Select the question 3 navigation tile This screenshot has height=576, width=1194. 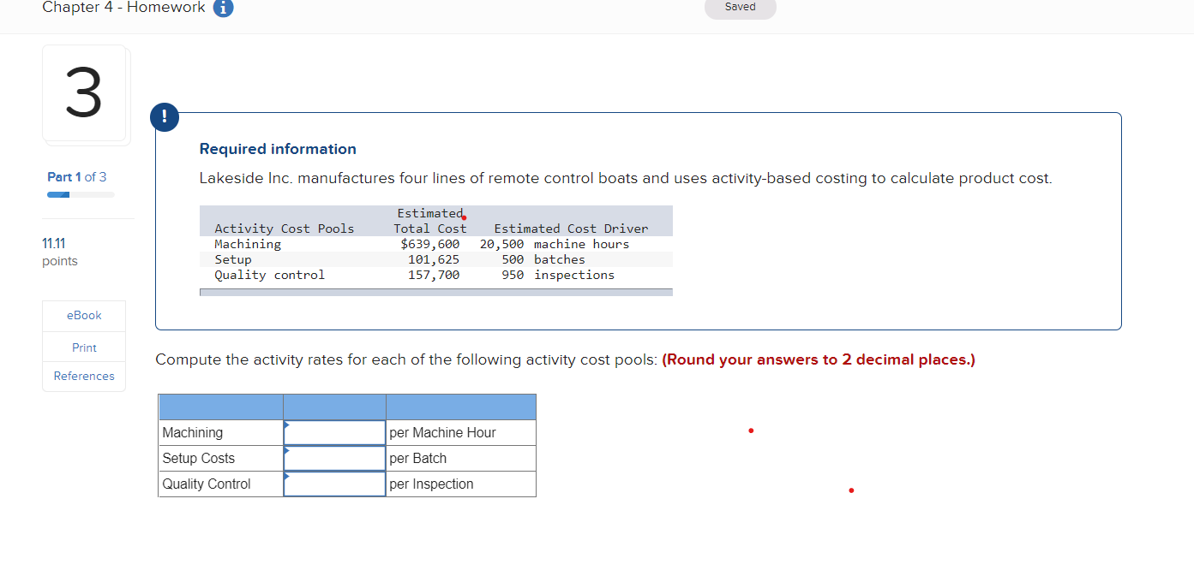[x=85, y=94]
